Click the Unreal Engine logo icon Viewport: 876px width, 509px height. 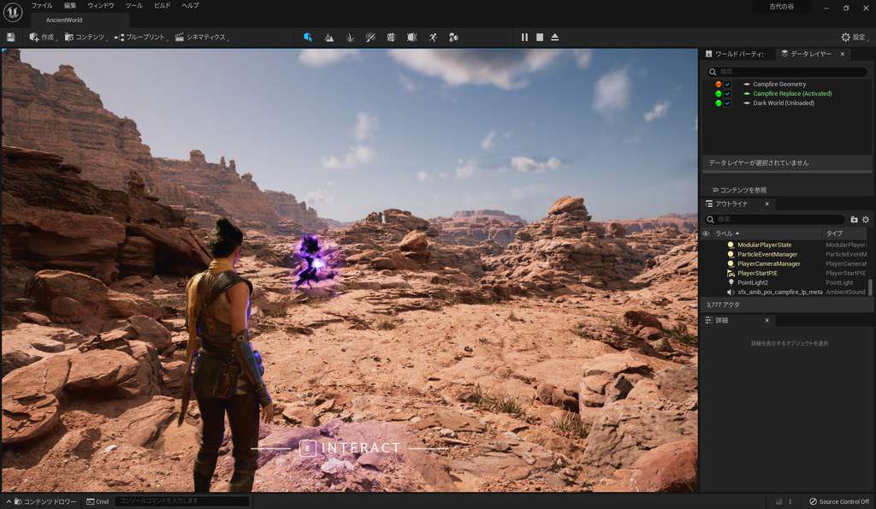pos(12,12)
